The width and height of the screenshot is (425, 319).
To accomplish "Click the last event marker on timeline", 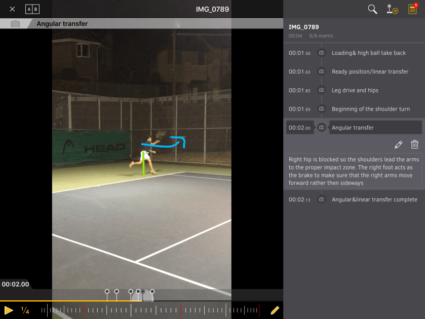I will click(x=152, y=292).
